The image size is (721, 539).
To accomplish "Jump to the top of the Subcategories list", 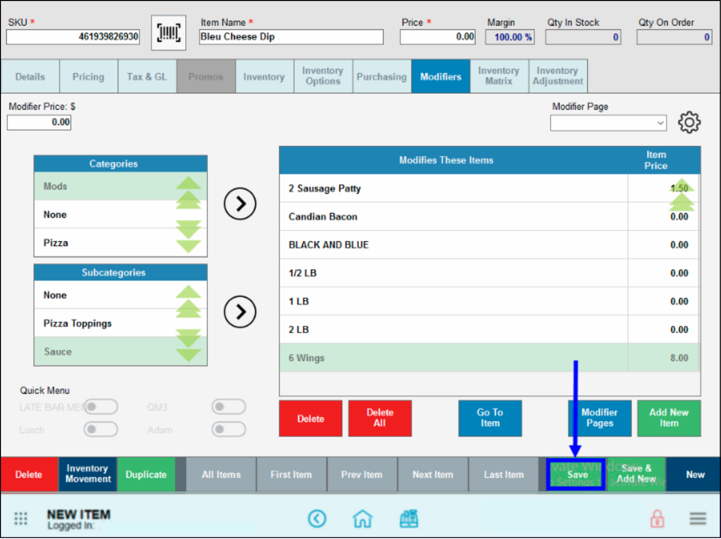I will pyautogui.click(x=188, y=291).
